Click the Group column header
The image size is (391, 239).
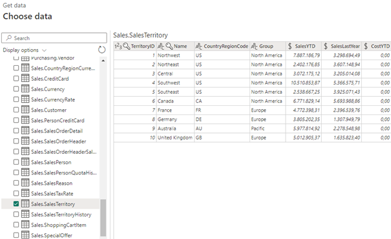(x=268, y=46)
